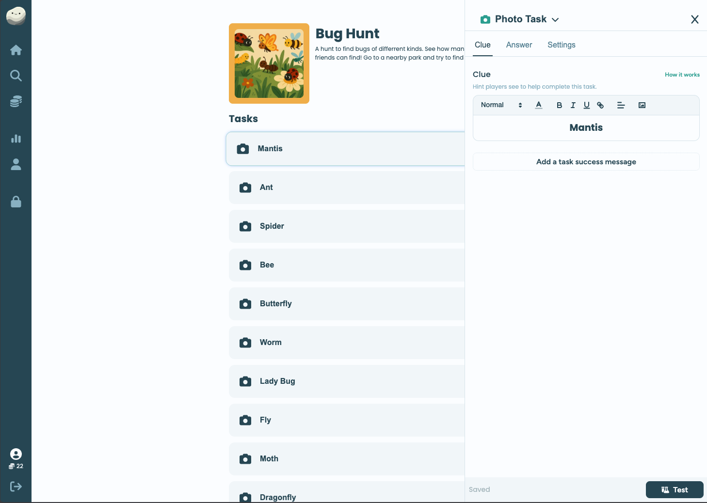Click Add a task success message
The image size is (707, 503).
click(x=586, y=162)
